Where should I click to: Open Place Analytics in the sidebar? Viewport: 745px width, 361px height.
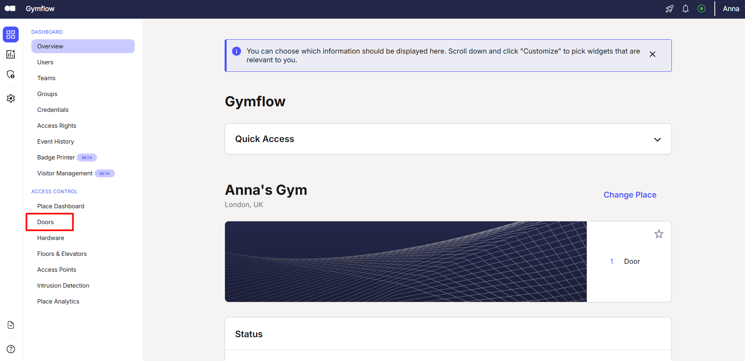[58, 301]
